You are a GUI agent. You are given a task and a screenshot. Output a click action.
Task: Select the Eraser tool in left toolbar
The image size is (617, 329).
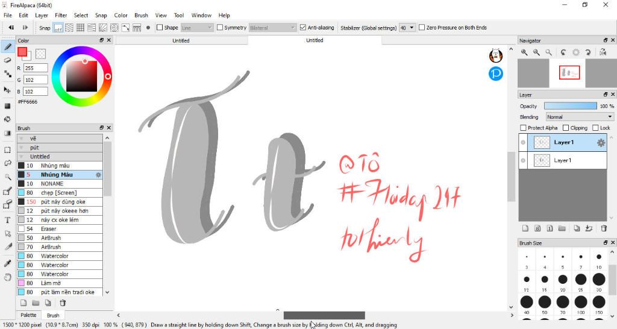point(7,60)
